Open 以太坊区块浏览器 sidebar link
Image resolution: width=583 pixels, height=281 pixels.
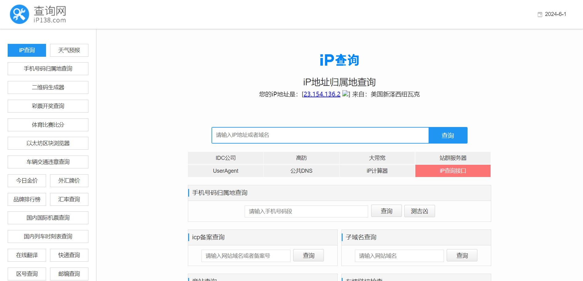48,143
